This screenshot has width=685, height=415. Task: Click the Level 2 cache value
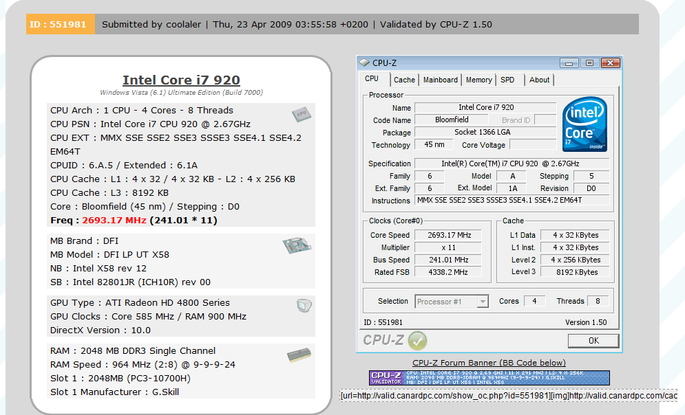point(576,260)
